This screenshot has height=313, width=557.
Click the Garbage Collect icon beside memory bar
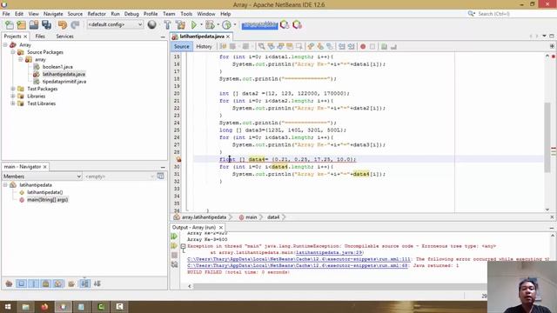tap(285, 25)
